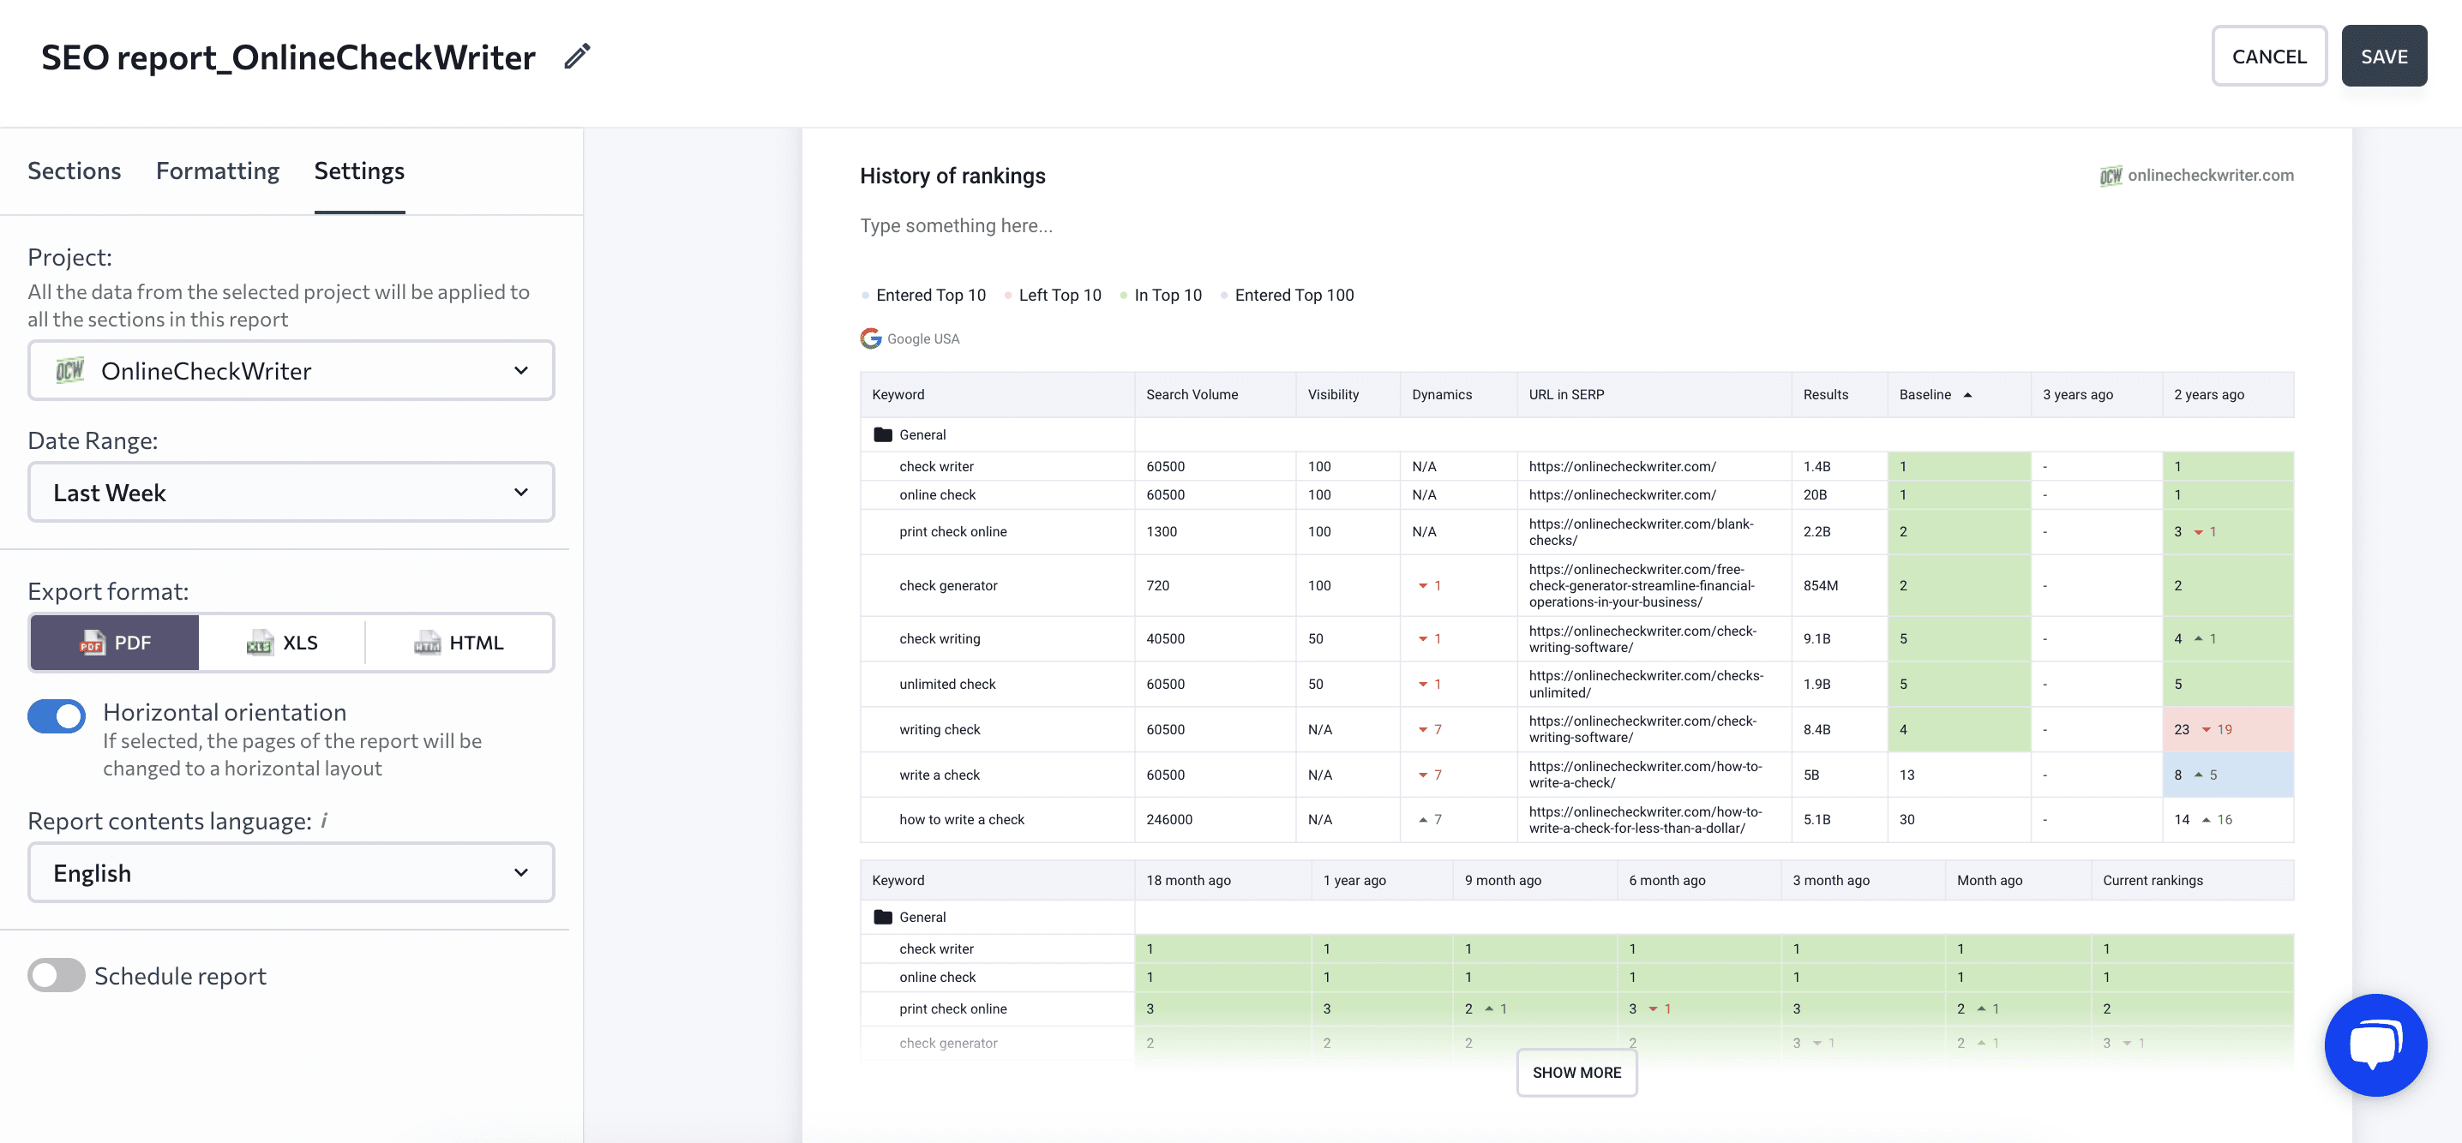2462x1143 pixels.
Task: Click the General folder icon in the first table
Action: tap(883, 434)
